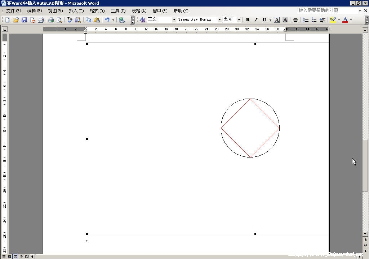This screenshot has height=259, width=369.
Task: Open the font size dropdown 五号
Action: 239,20
